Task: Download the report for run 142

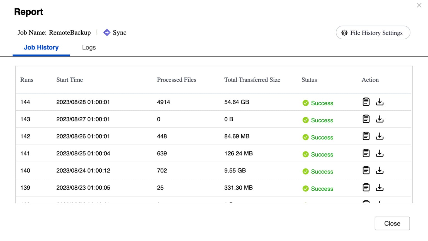Action: pos(380,136)
